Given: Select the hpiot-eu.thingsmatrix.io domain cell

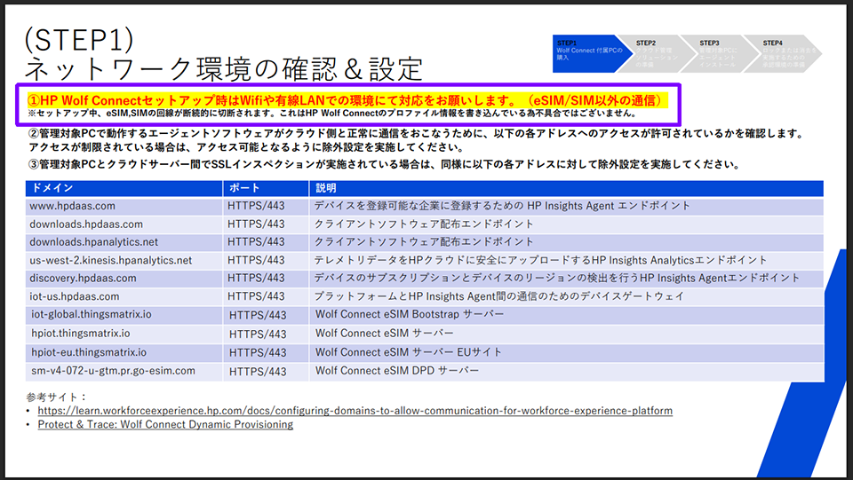Looking at the screenshot, I should (x=124, y=352).
